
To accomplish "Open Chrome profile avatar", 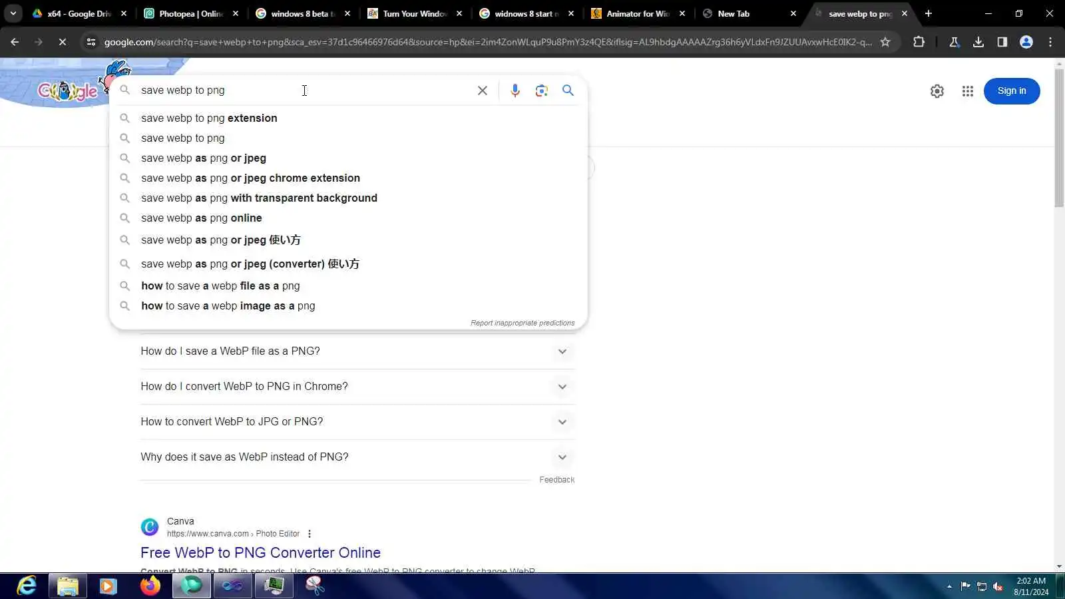I will [1026, 42].
